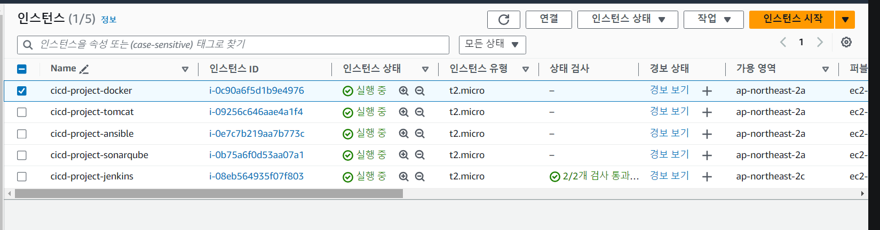The image size is (880, 230).
Task: Zoom in filter for cicd-project-docker state
Action: click(404, 91)
